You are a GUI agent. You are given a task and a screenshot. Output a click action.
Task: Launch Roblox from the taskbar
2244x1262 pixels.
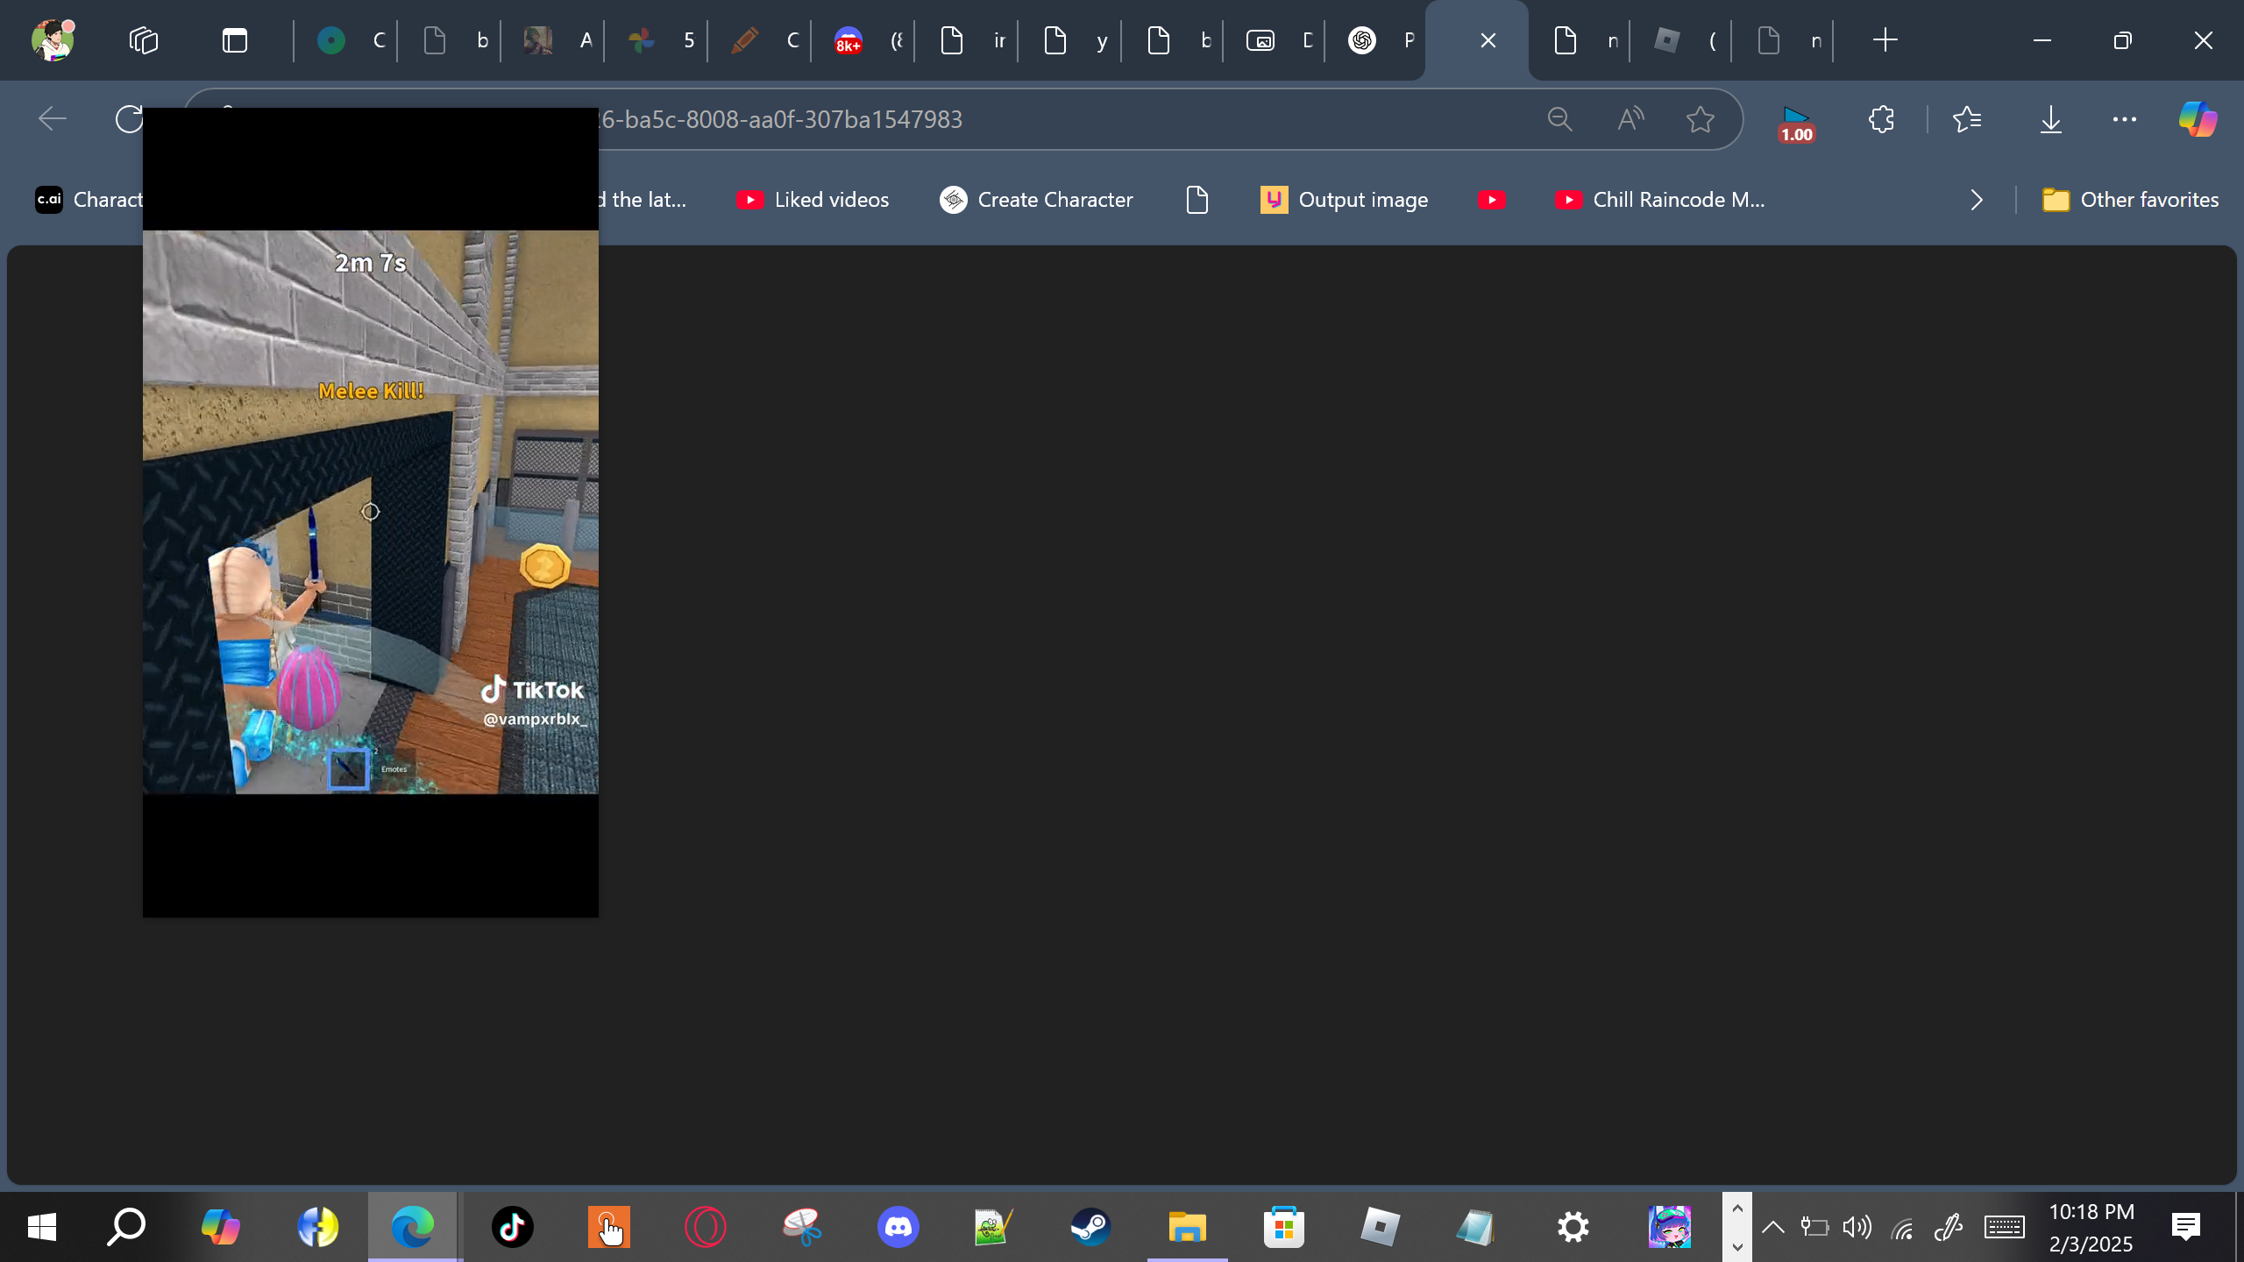1381,1227
